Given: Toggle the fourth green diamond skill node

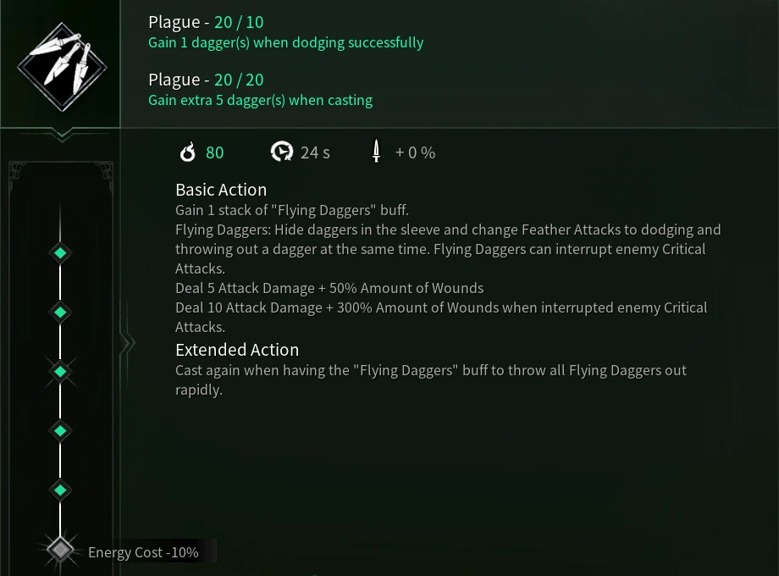Looking at the screenshot, I should [60, 430].
